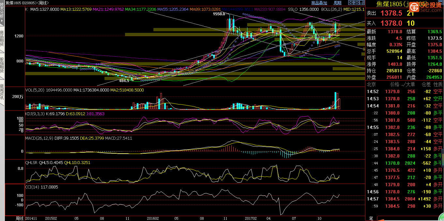The image size is (444, 221).
Task: Click the 总手 value 520964
Action: [394, 51]
